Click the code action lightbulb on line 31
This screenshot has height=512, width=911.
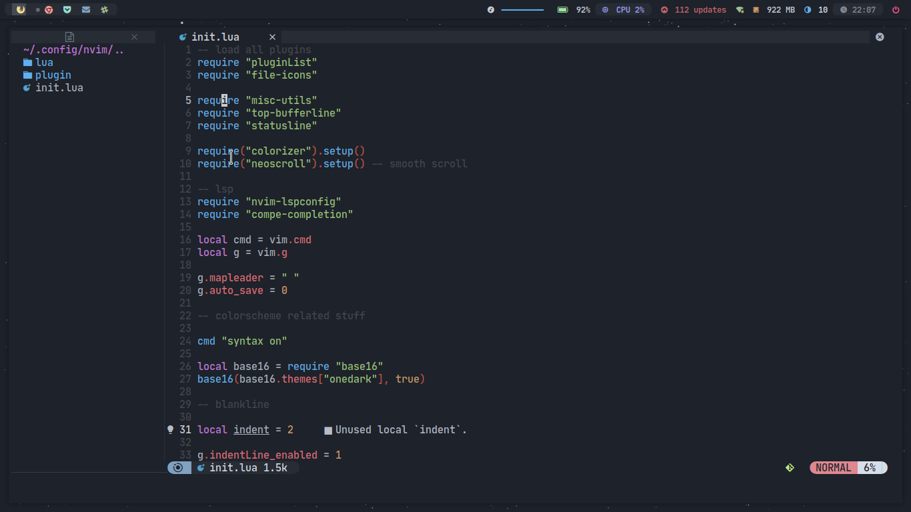[170, 429]
